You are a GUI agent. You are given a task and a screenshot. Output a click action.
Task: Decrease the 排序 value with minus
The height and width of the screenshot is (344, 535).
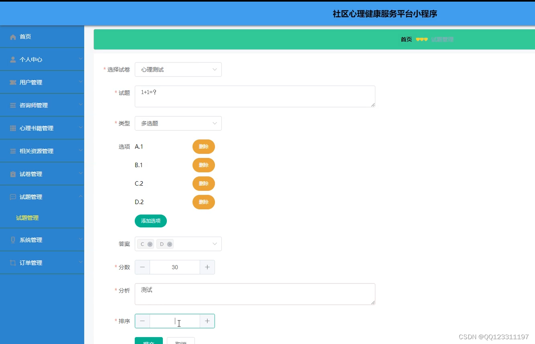pos(142,321)
